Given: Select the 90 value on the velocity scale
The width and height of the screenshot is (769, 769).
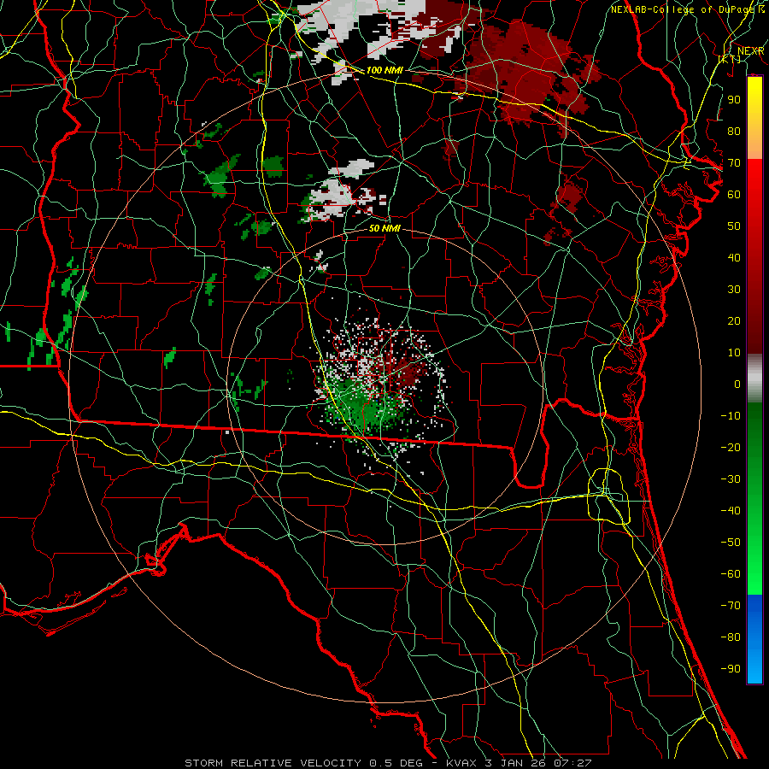Looking at the screenshot, I should pos(734,100).
